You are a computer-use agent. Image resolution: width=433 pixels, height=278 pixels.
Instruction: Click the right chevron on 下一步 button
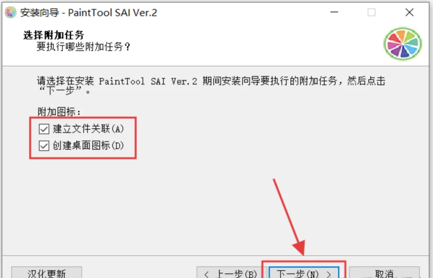coord(329,274)
